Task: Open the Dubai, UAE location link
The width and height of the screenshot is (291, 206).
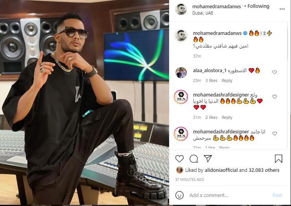Action: pos(204,13)
